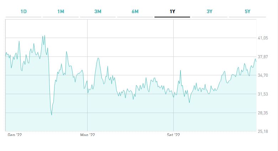Switch to the 1D time range tab
Image resolution: width=278 pixels, height=151 pixels.
[23, 11]
